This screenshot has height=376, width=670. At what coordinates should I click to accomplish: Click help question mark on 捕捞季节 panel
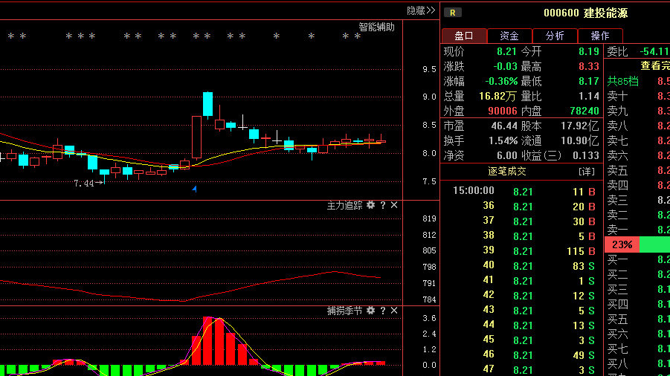(x=383, y=310)
